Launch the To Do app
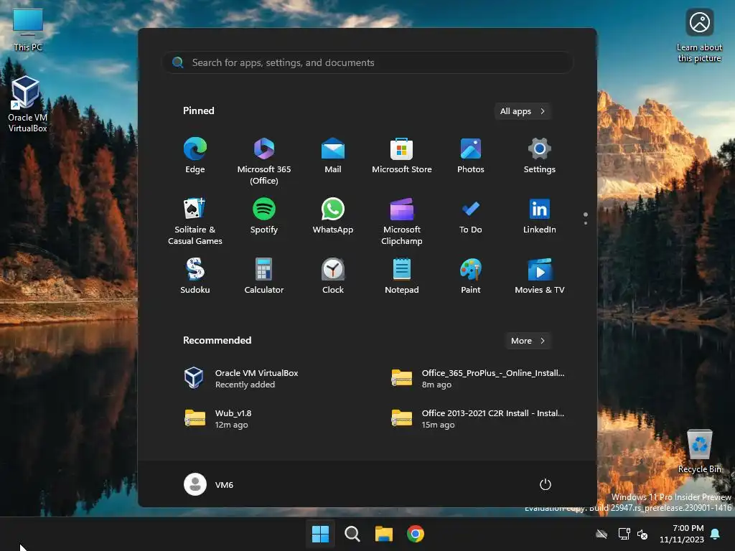Viewport: 735px width, 551px height. (x=471, y=215)
